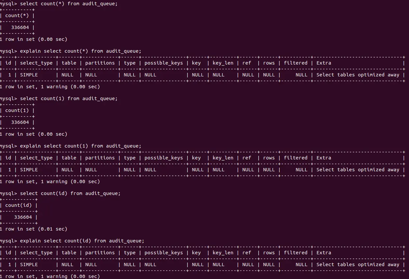Click the 336604 value under count(id)
The image size is (409, 279).
point(23,217)
